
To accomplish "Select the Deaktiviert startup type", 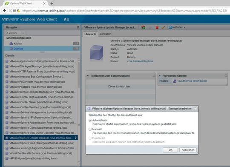I will [x=90, y=138].
